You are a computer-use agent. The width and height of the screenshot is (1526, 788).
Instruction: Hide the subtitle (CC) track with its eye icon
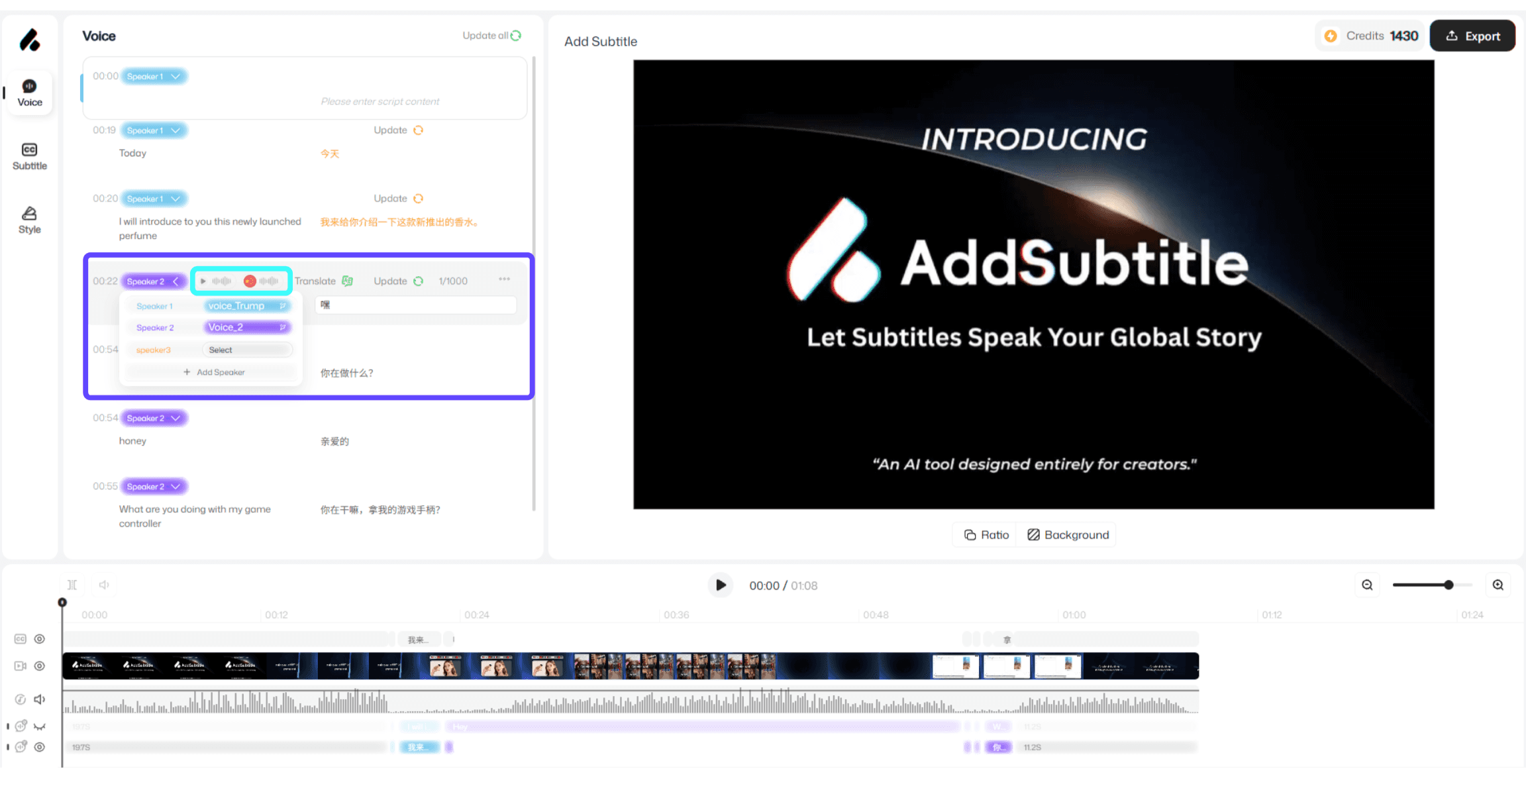pyautogui.click(x=40, y=639)
